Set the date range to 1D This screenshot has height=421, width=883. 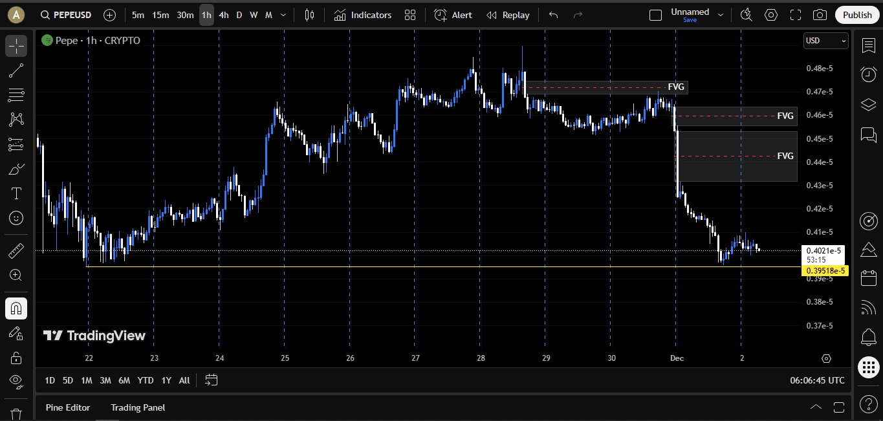[x=50, y=380]
